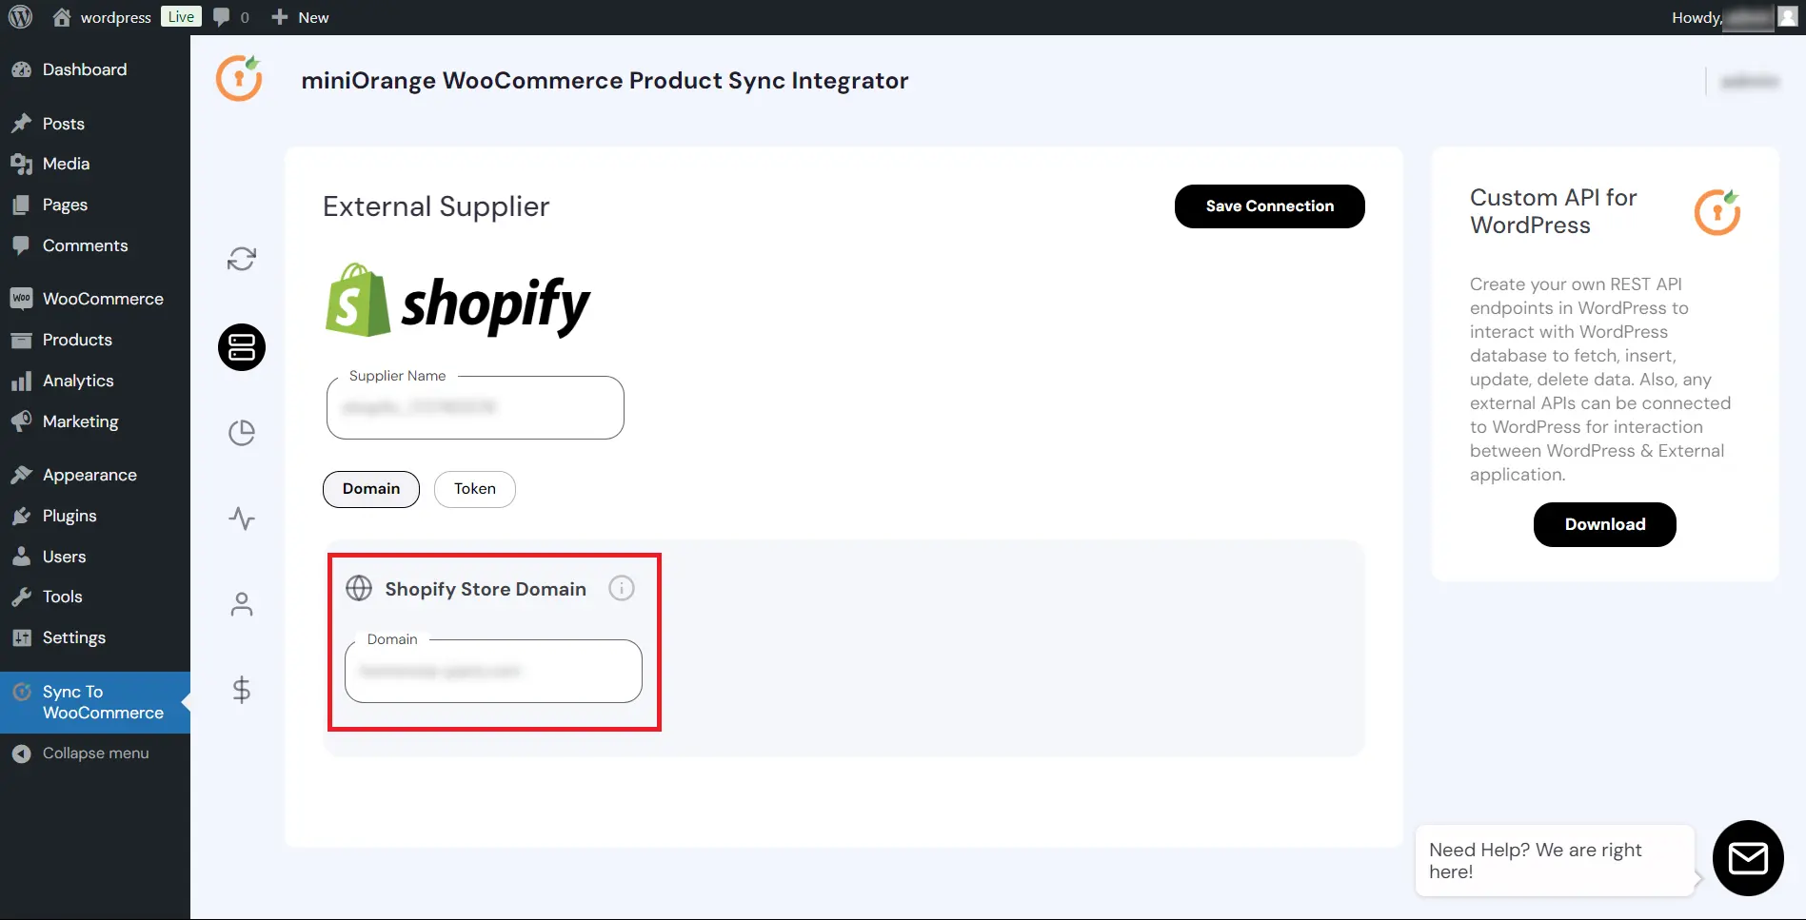Open the activity pulse logs tab

click(242, 519)
